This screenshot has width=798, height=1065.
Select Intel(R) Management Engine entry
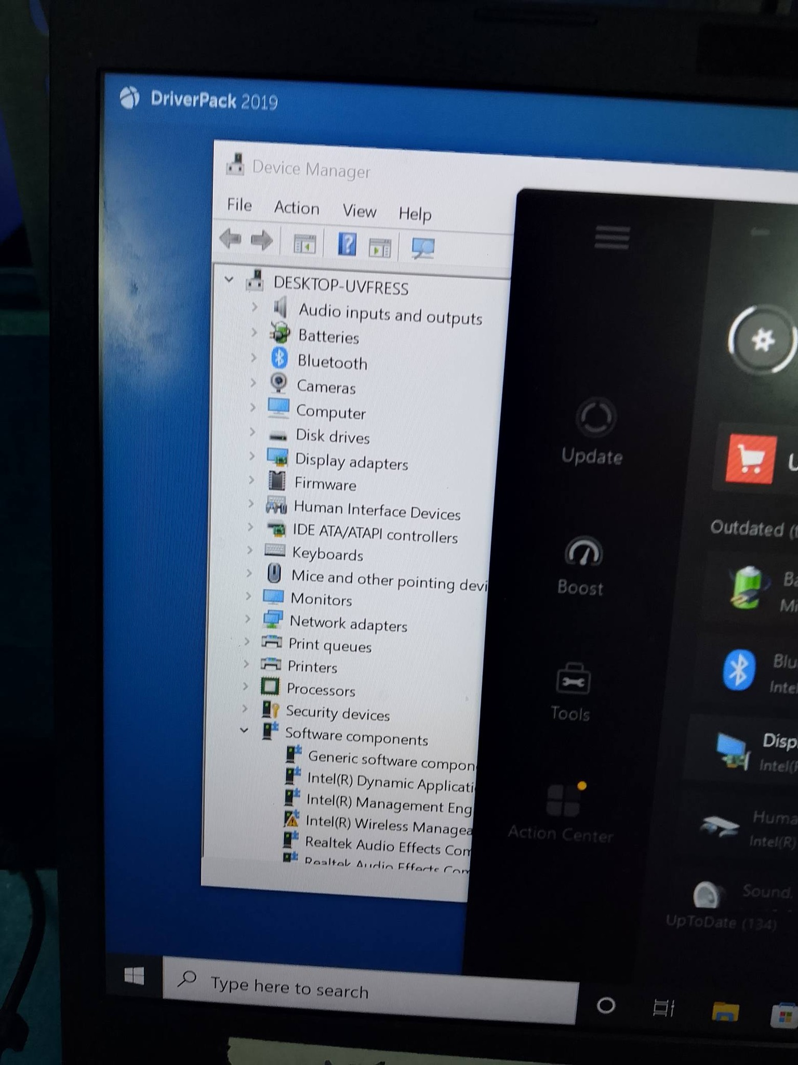[389, 803]
